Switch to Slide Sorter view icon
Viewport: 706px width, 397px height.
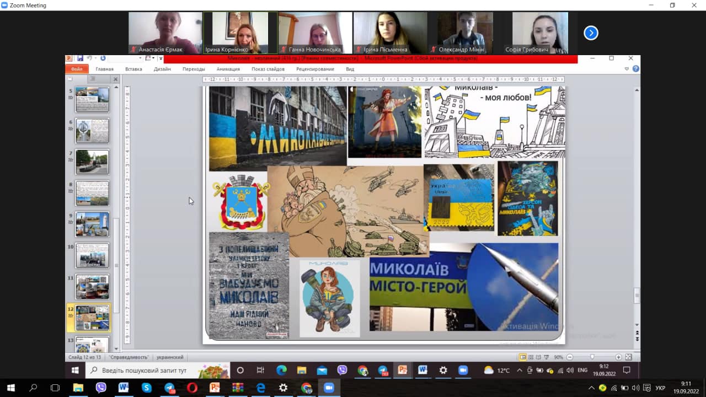coord(532,357)
